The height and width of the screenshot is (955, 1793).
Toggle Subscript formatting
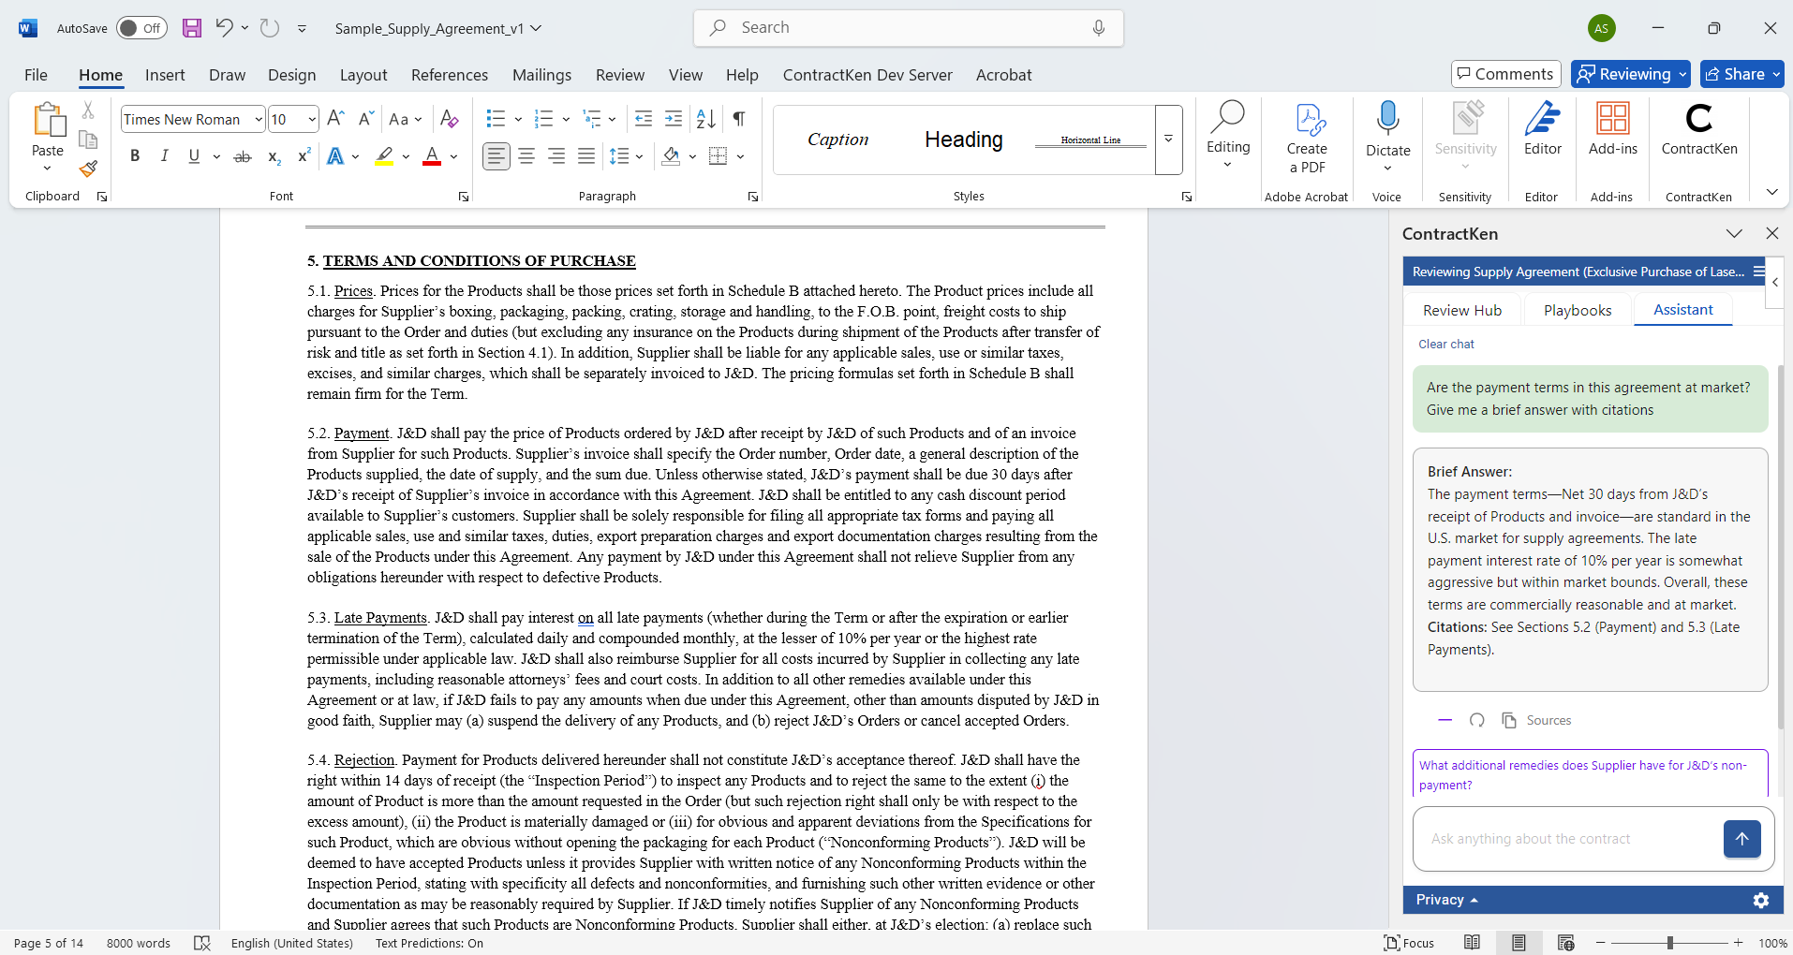coord(274,156)
